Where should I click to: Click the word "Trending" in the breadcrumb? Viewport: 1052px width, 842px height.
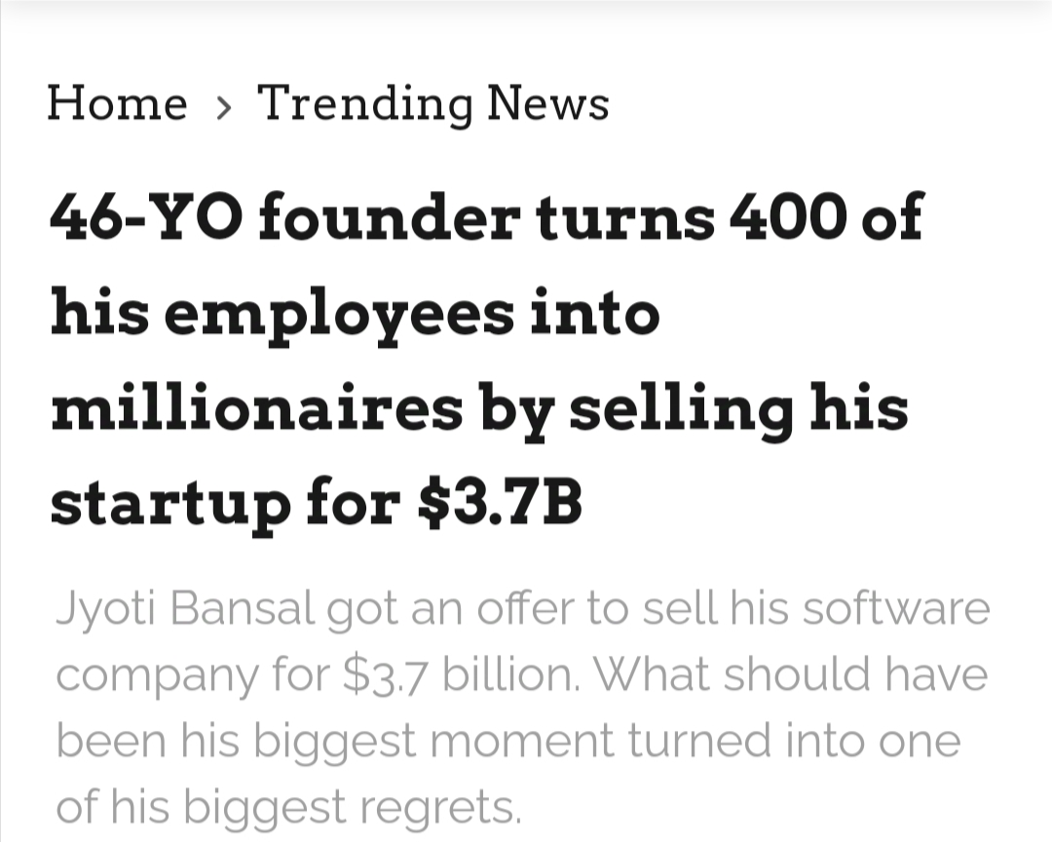coord(363,105)
